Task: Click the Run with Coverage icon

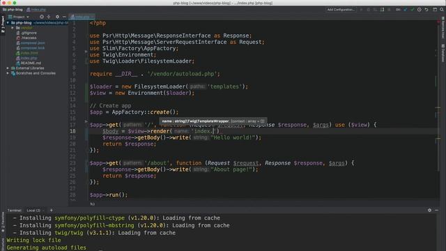Action: pyautogui.click(x=375, y=10)
